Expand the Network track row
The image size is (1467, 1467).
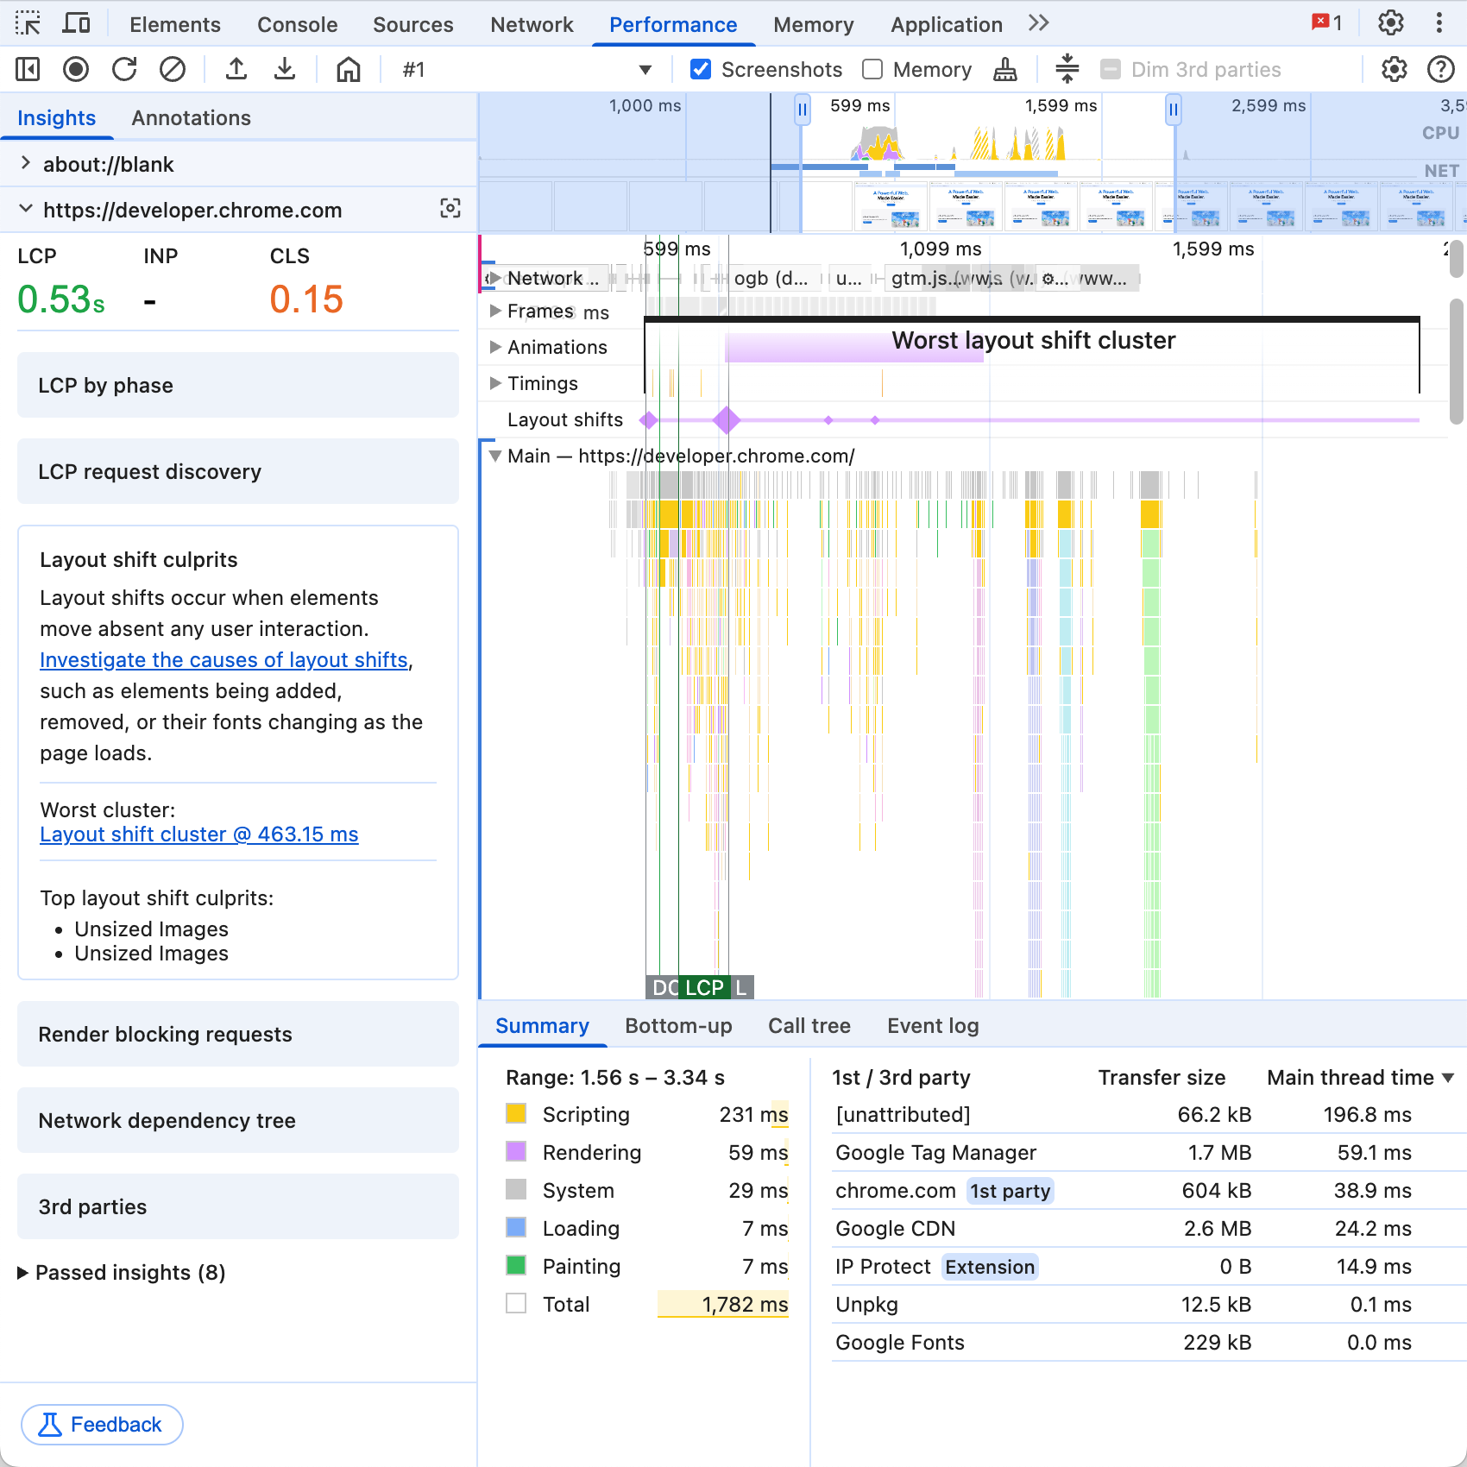(x=494, y=278)
